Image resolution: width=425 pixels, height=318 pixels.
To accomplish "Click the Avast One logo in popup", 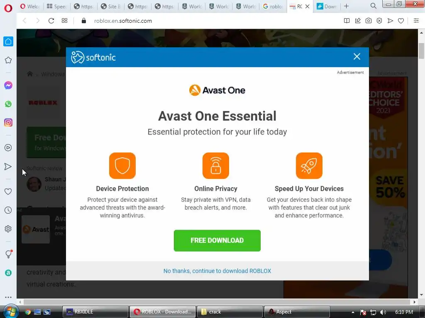I will coord(217,90).
